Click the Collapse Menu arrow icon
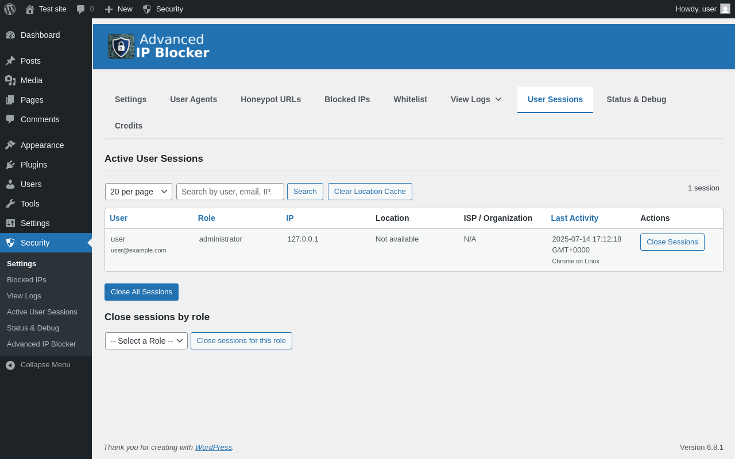Viewport: 735px width, 459px height. coord(10,365)
